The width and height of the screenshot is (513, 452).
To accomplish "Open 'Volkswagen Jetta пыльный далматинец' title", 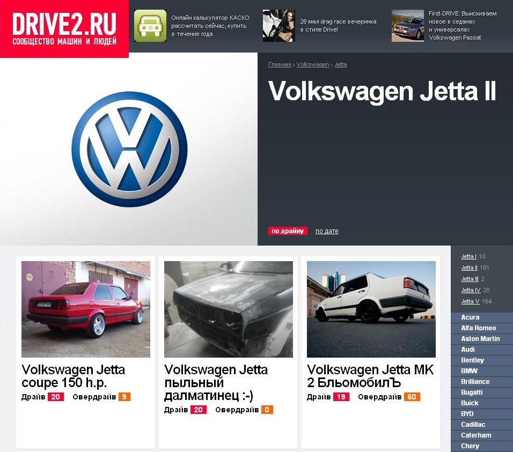I will [x=216, y=382].
